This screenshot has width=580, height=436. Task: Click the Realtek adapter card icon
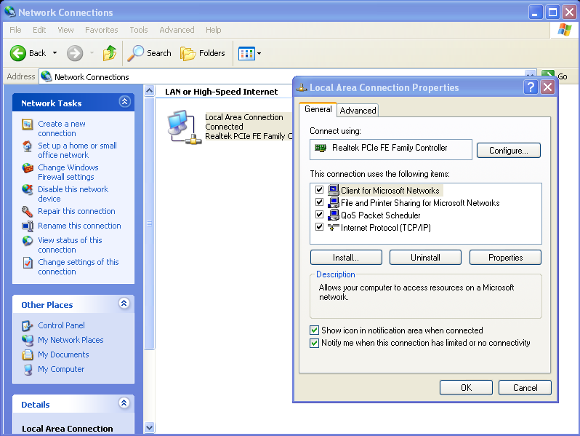click(x=321, y=148)
